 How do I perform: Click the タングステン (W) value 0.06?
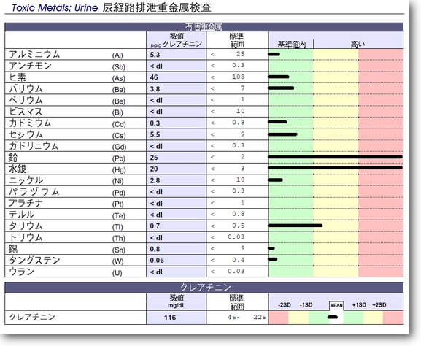tap(157, 261)
